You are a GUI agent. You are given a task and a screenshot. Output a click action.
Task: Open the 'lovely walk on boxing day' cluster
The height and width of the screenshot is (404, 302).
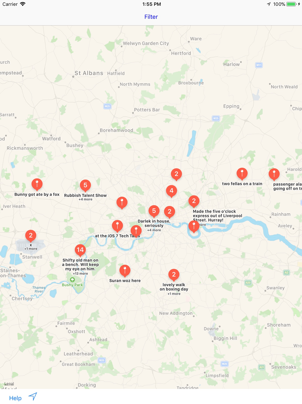click(174, 275)
